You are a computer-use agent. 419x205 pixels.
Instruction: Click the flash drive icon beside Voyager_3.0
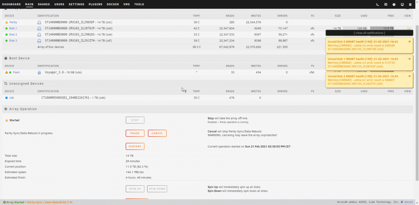[39, 73]
